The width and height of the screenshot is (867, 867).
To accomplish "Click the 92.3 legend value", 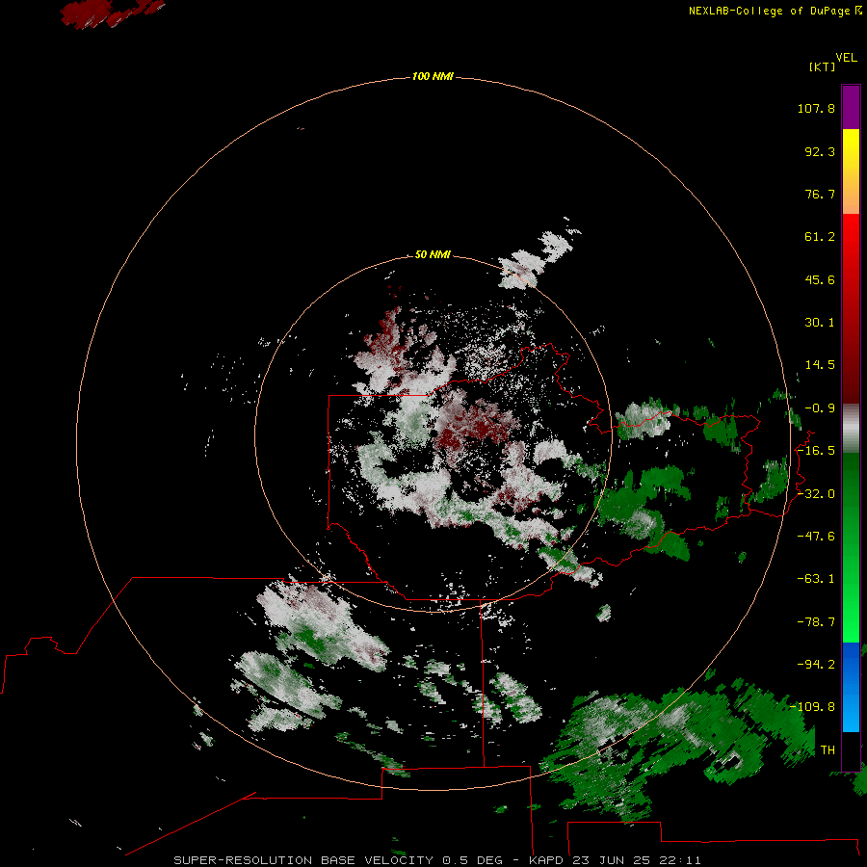I will click(820, 151).
